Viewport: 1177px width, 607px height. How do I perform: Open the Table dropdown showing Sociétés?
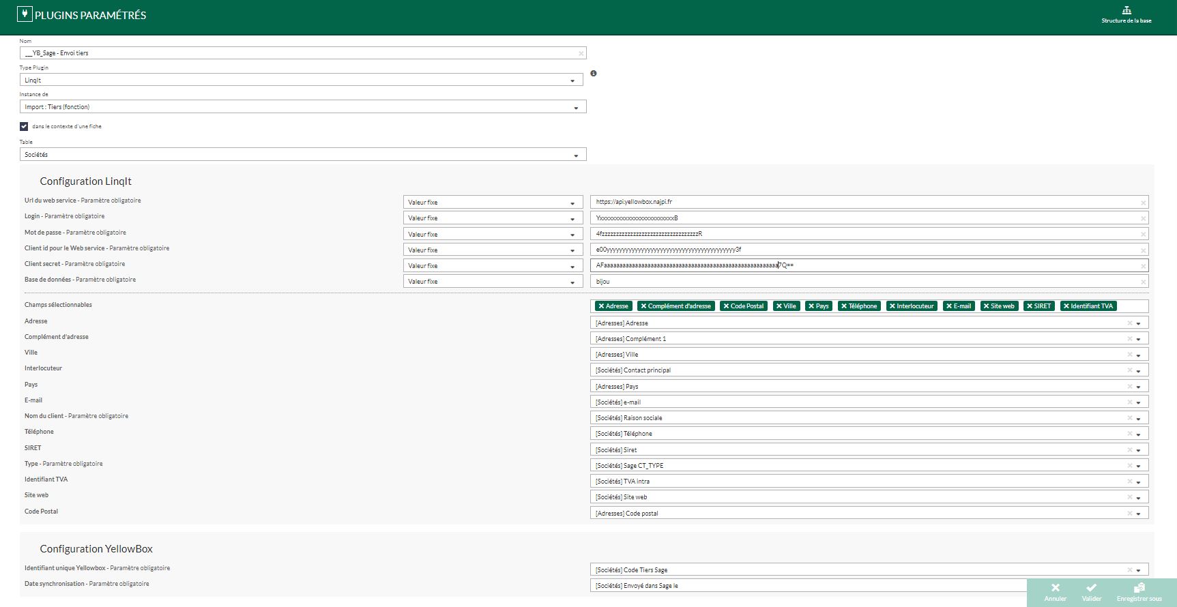pyautogui.click(x=575, y=156)
